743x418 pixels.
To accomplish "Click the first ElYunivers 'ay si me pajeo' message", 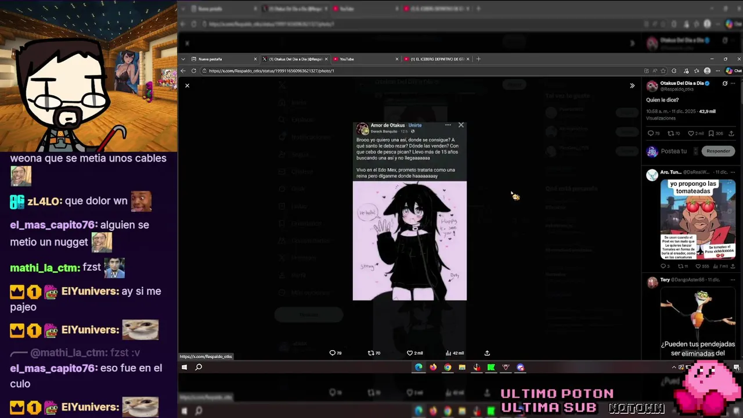I will [x=87, y=299].
